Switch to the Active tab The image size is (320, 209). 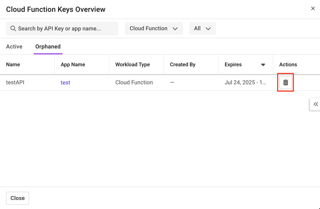click(x=14, y=47)
